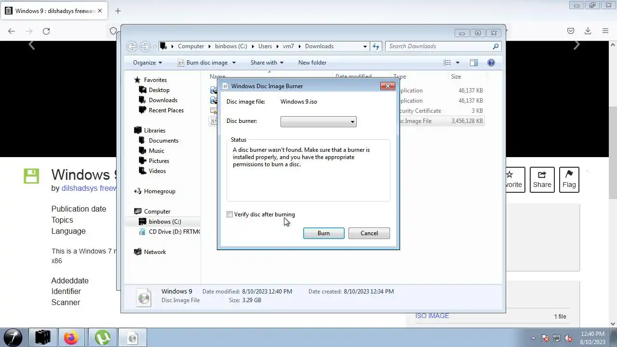617x347 pixels.
Task: Open the change view options arrow
Action: pyautogui.click(x=457, y=63)
